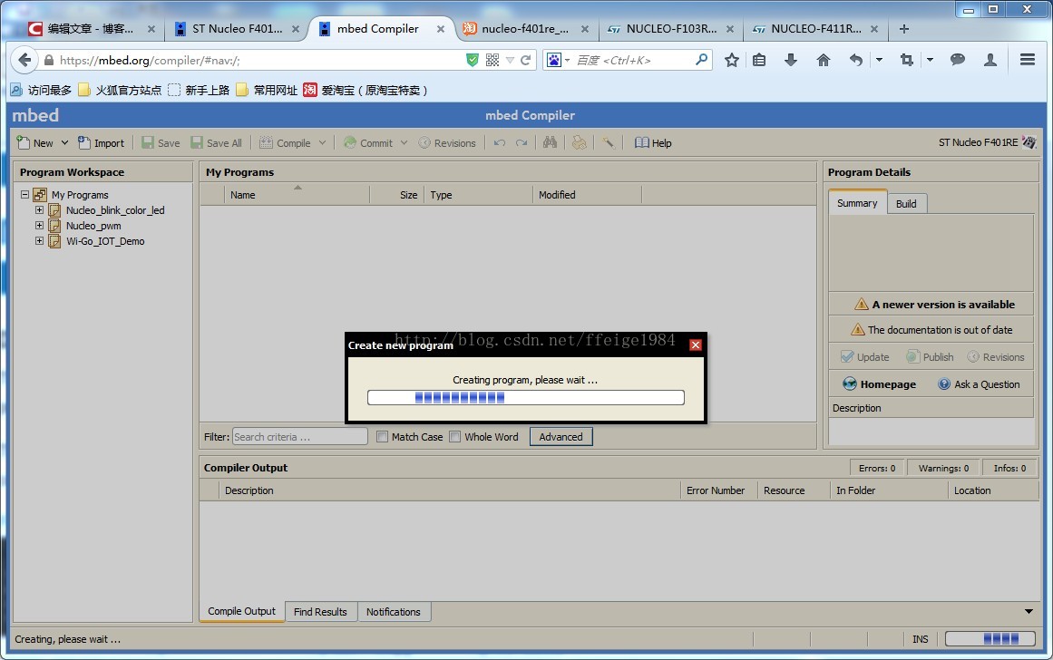The image size is (1053, 660).
Task: Sort programs by Modified column
Action: (587, 195)
